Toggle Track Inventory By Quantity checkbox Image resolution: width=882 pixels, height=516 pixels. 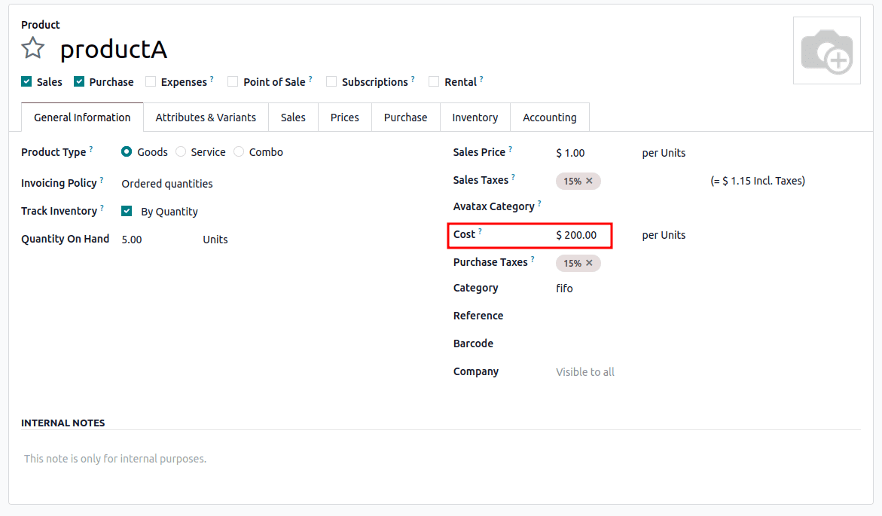pos(127,211)
